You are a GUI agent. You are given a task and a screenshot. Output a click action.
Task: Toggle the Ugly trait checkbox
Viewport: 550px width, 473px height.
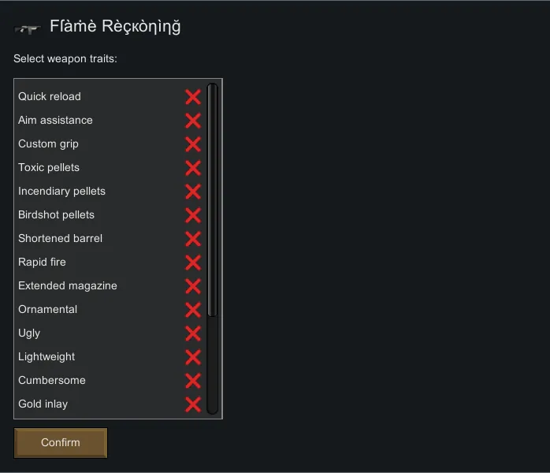click(x=193, y=333)
